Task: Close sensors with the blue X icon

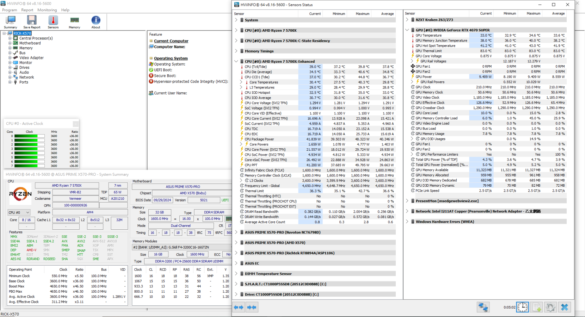Action: (565, 307)
